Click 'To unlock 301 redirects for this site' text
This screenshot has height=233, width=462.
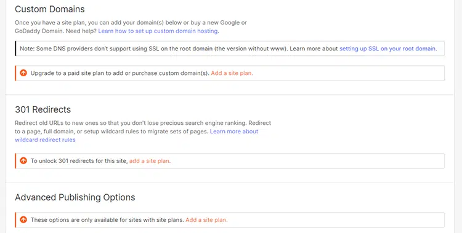click(79, 161)
